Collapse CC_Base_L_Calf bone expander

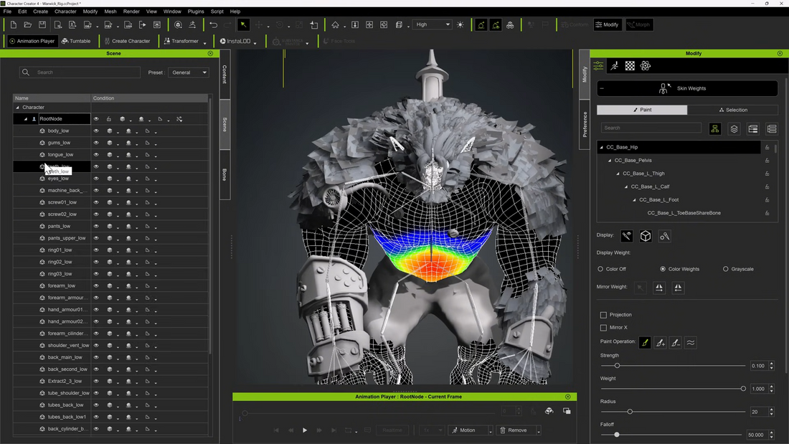(x=626, y=186)
